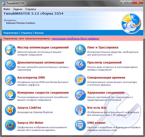Open Удержание соединения heading

[x=106, y=93]
